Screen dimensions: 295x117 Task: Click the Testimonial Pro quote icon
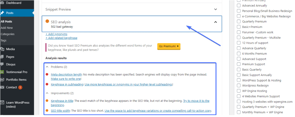(x=2, y=72)
